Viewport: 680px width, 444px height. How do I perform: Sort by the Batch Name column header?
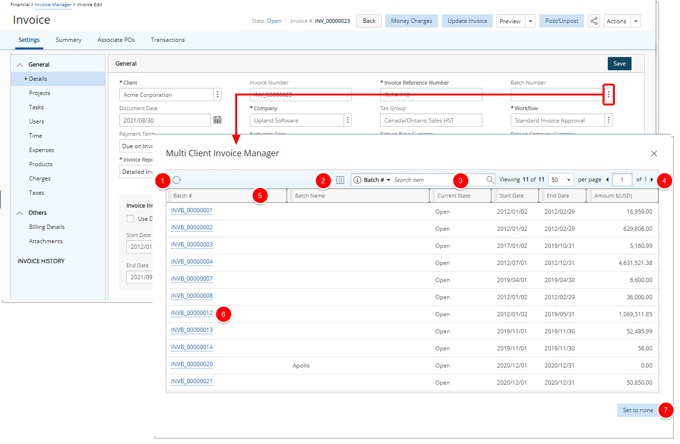tap(359, 196)
